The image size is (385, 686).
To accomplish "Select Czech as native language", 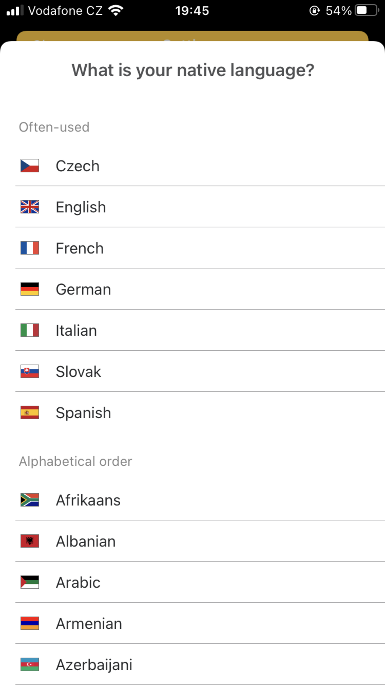I will point(78,166).
